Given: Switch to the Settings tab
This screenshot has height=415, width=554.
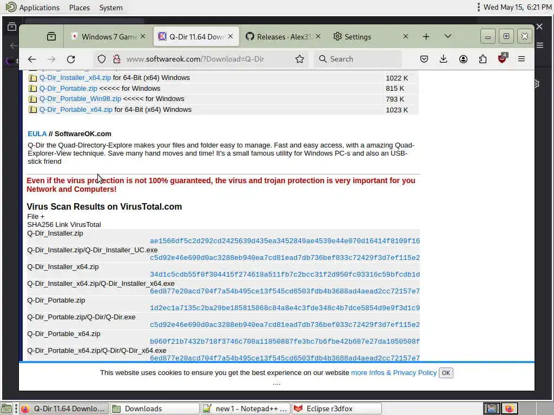Looking at the screenshot, I should click(x=371, y=37).
